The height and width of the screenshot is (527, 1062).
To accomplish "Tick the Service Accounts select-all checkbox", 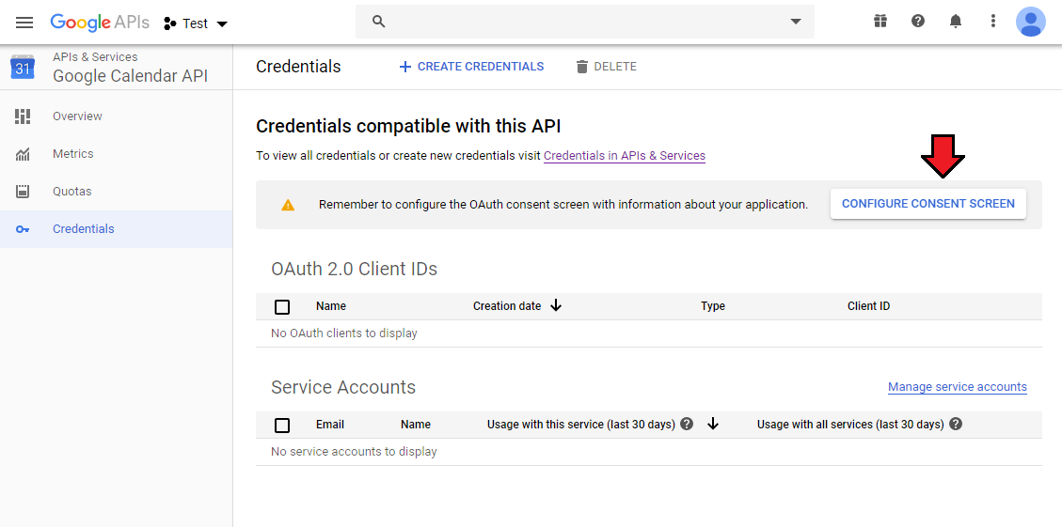I will 282,426.
